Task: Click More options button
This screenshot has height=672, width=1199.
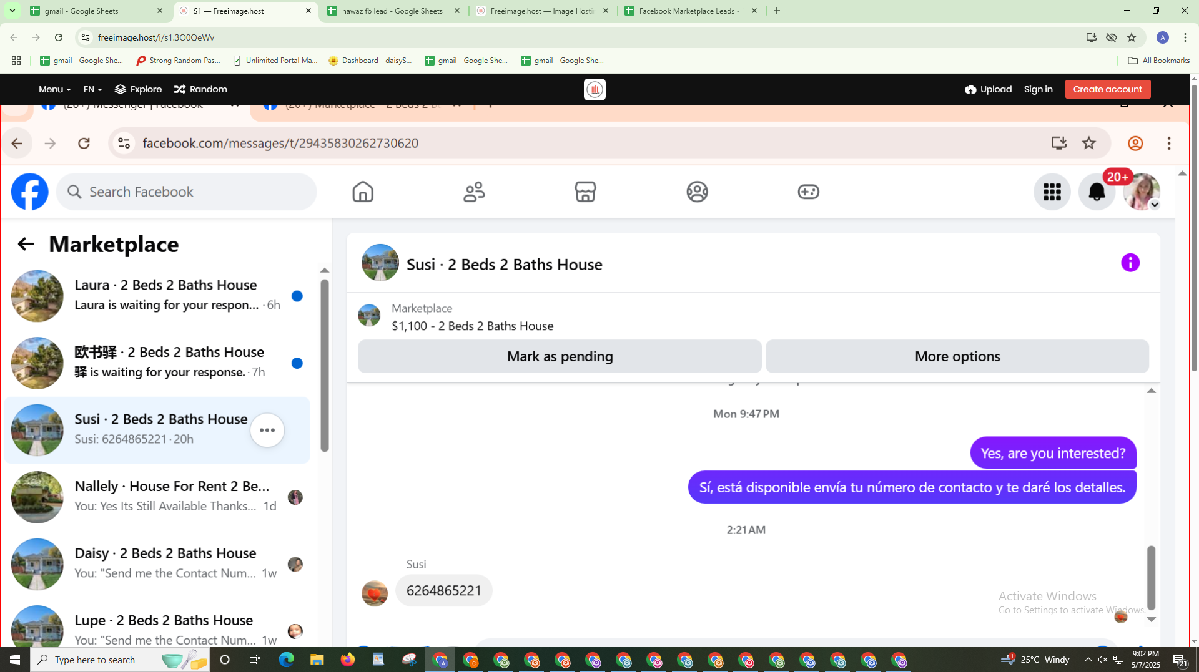Action: [957, 356]
